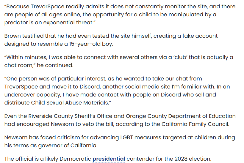The width and height of the screenshot is (244, 163).
Task: Open the "presidential" hyperlink
Action: 109,159
